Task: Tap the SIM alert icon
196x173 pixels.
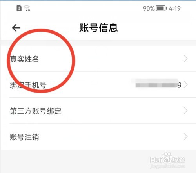Action: (x=19, y=8)
